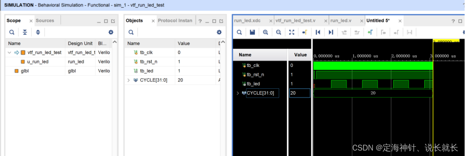Float the Scope panel

click(113, 21)
